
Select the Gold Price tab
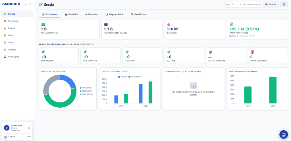(138, 14)
